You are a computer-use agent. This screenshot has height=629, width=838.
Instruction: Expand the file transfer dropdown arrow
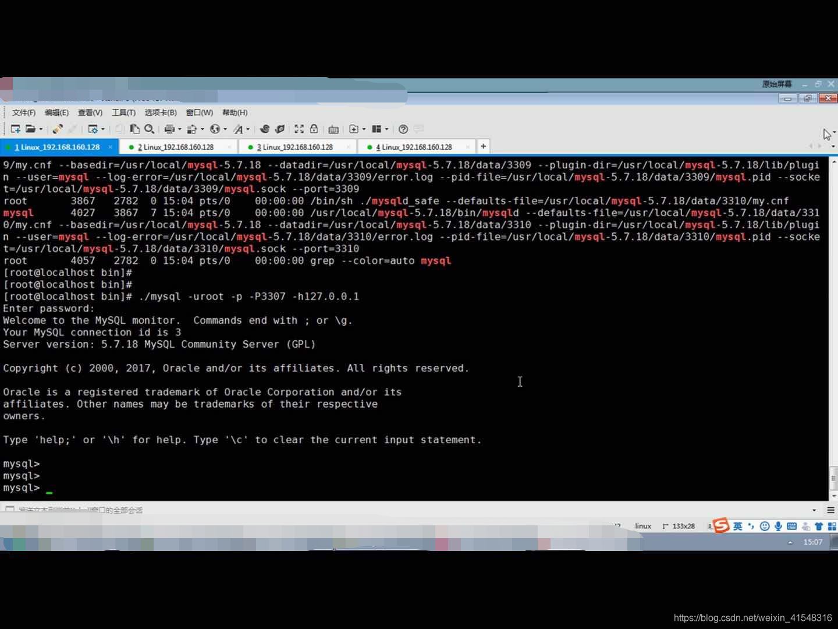[202, 129]
